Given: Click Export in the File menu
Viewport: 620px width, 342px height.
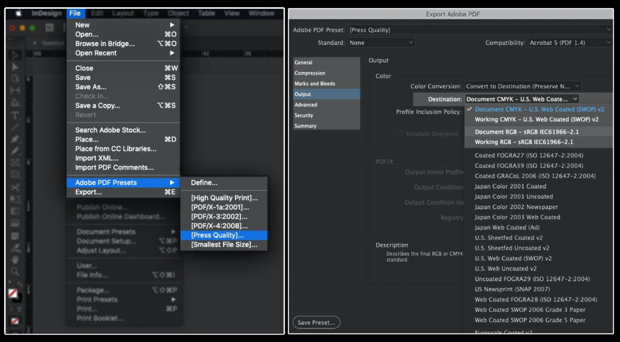Looking at the screenshot, I should tap(88, 192).
